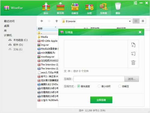150x113 pixels.
Task: Go up one folder level
Action: tap(57, 21)
